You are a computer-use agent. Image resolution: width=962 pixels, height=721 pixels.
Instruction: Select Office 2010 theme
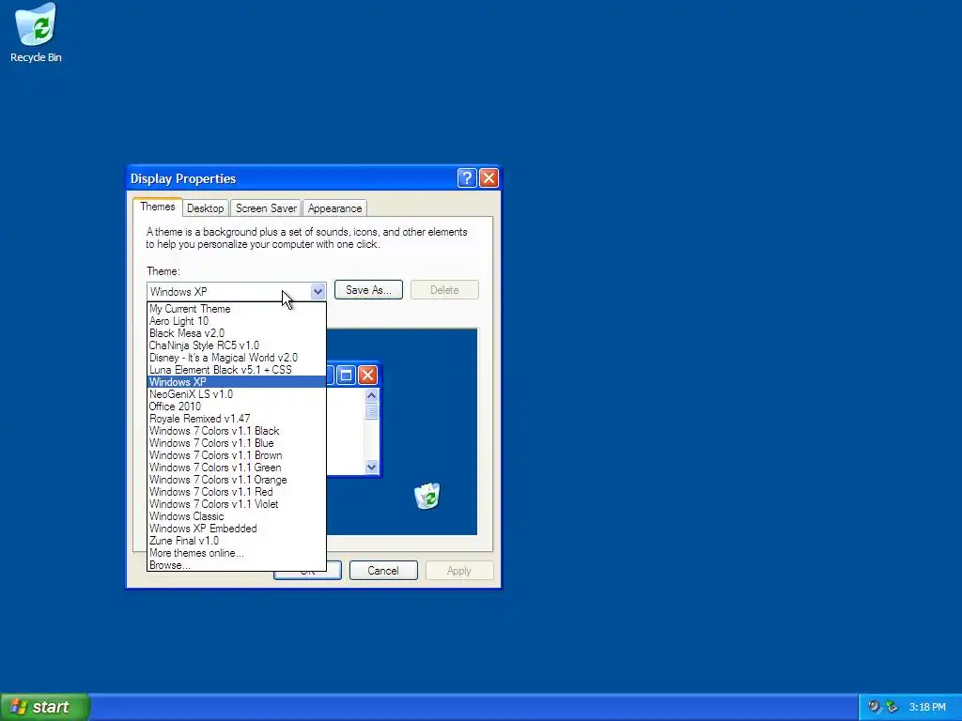click(237, 407)
